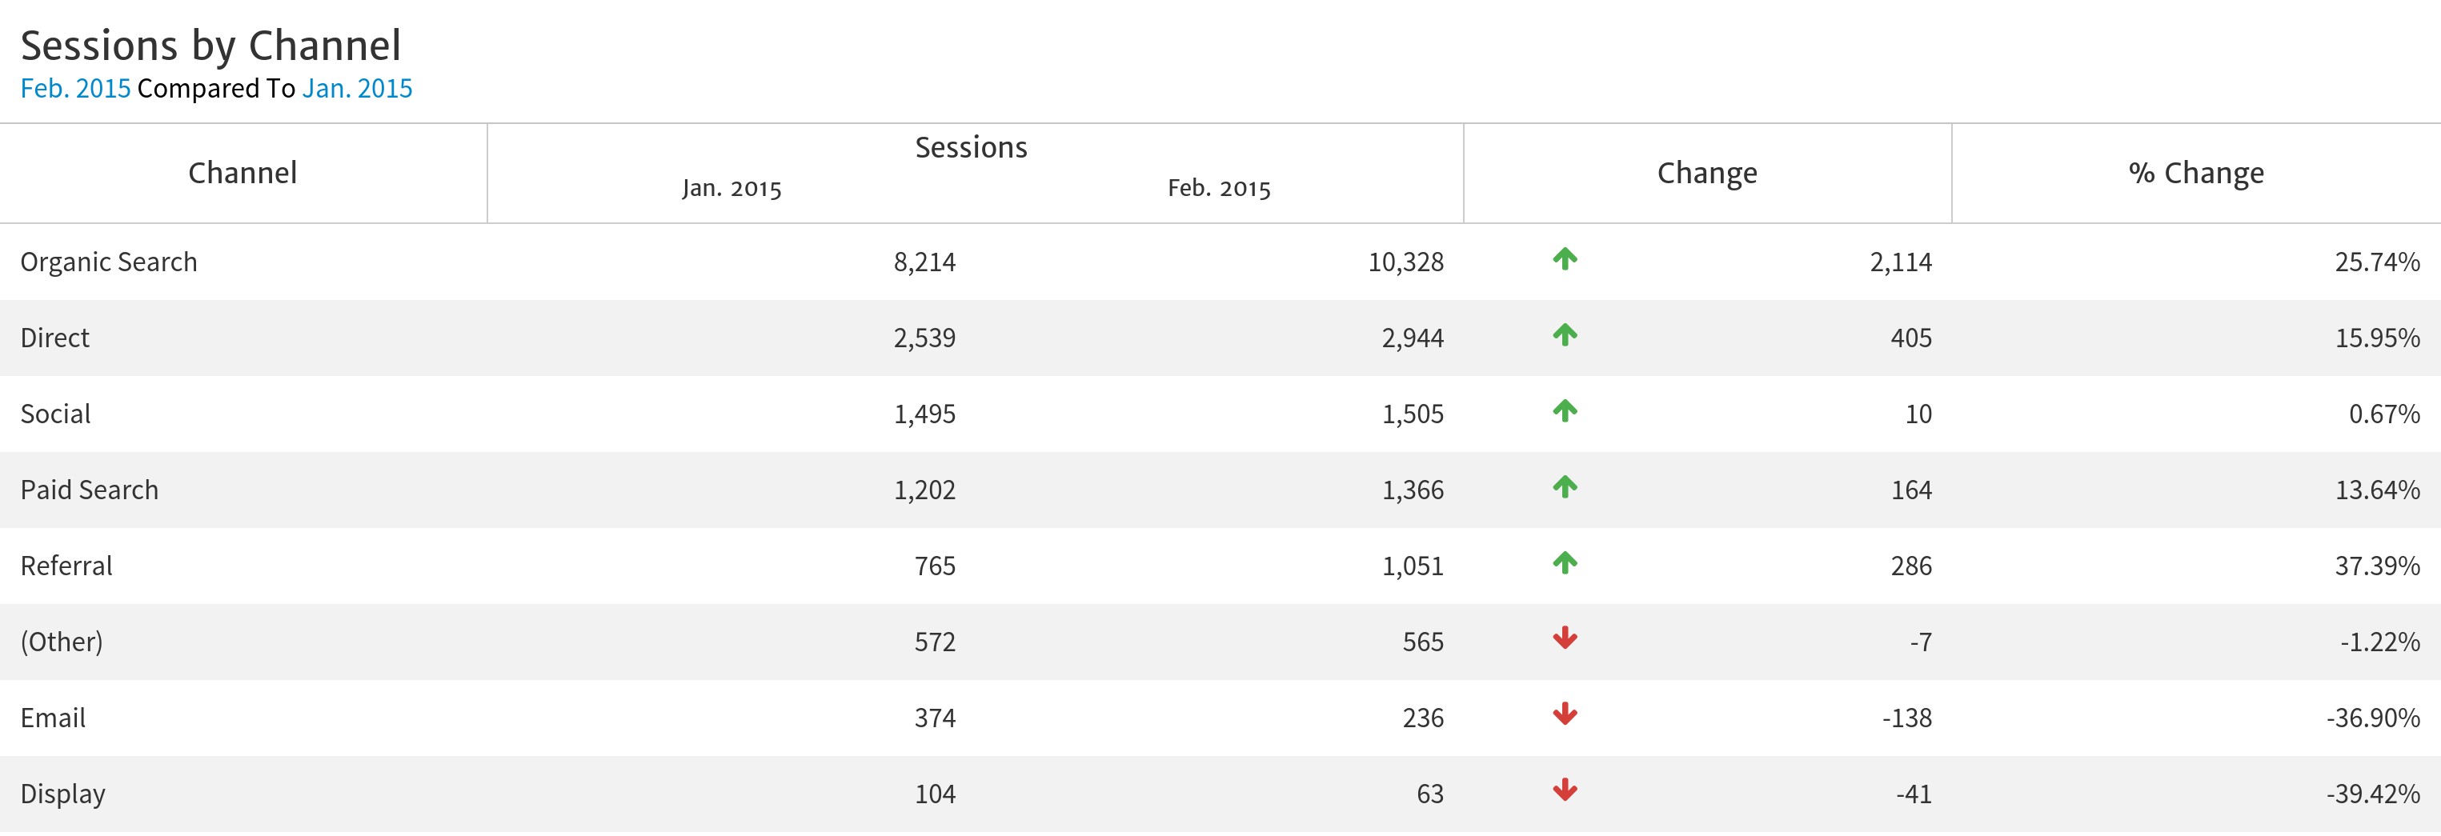Click the Referral row's green up arrow
The image size is (2441, 836).
pyautogui.click(x=1565, y=562)
